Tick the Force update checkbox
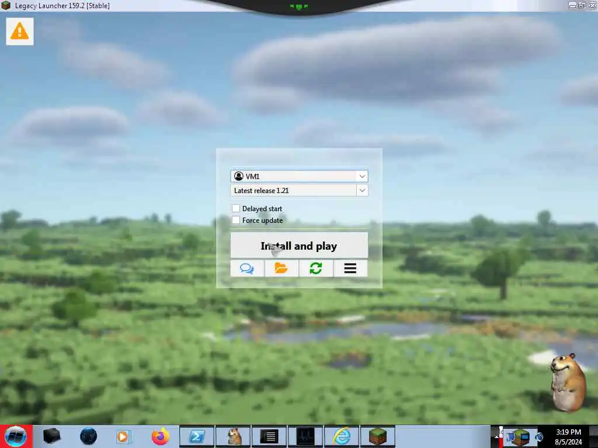 [x=236, y=220]
